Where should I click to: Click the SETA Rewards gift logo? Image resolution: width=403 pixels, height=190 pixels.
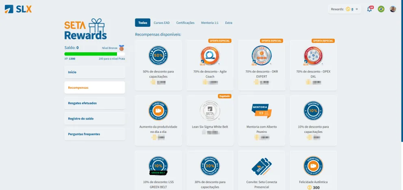point(86,29)
